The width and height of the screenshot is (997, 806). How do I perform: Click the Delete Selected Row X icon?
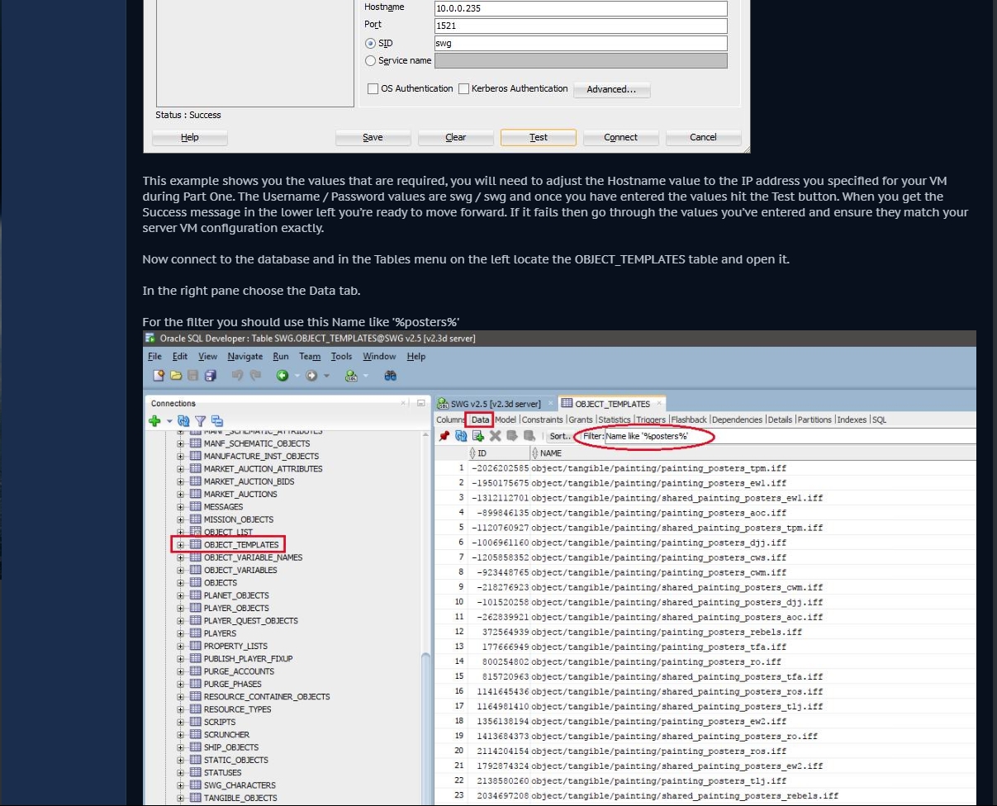tap(496, 436)
